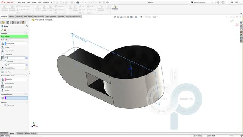The image size is (243, 137).
Task: Collapse the First Reference section
Action: tap(27, 40)
